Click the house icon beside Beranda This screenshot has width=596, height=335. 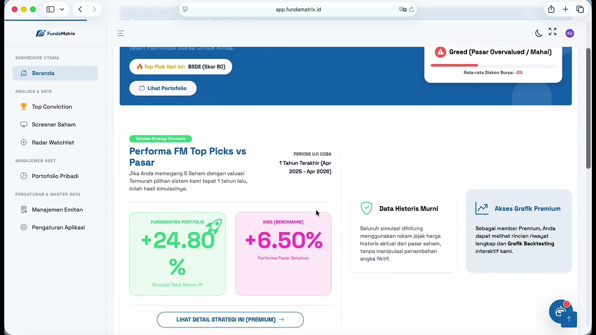[x=24, y=73]
